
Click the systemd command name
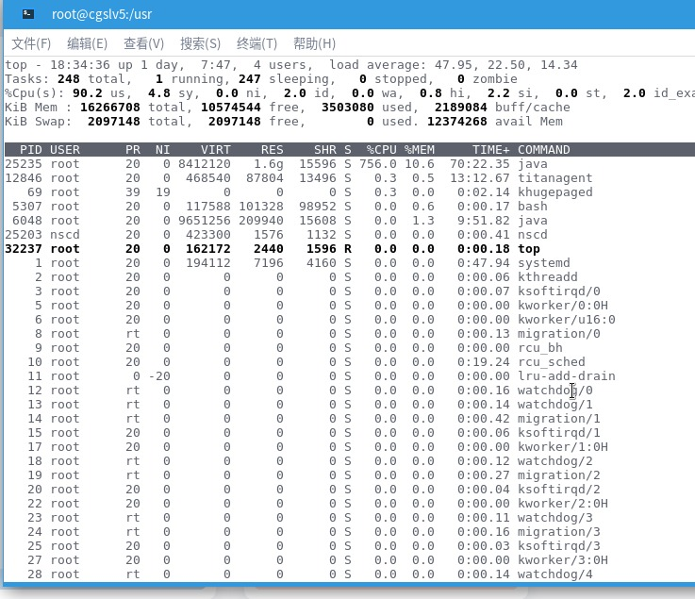(544, 263)
